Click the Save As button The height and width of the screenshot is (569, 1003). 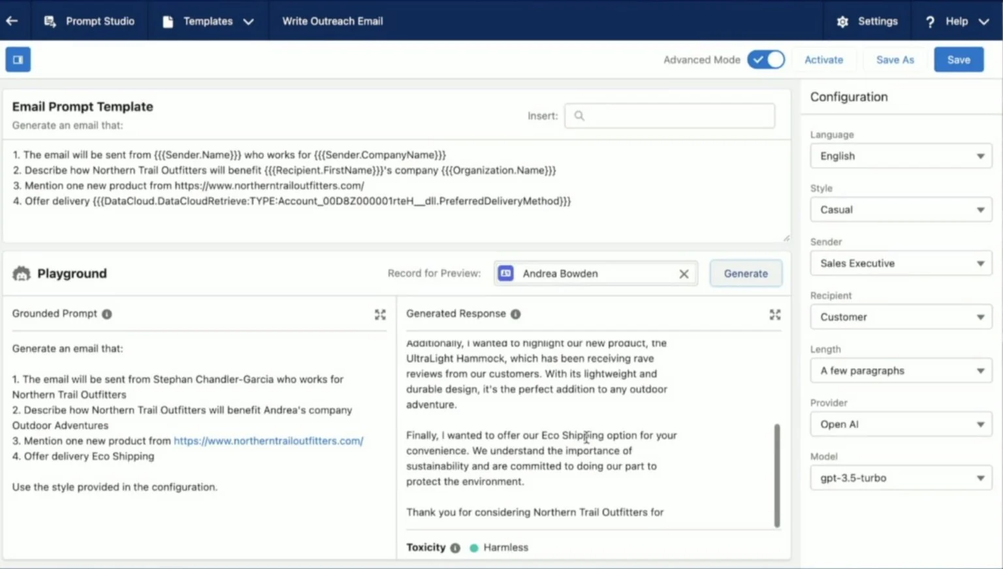pos(895,59)
